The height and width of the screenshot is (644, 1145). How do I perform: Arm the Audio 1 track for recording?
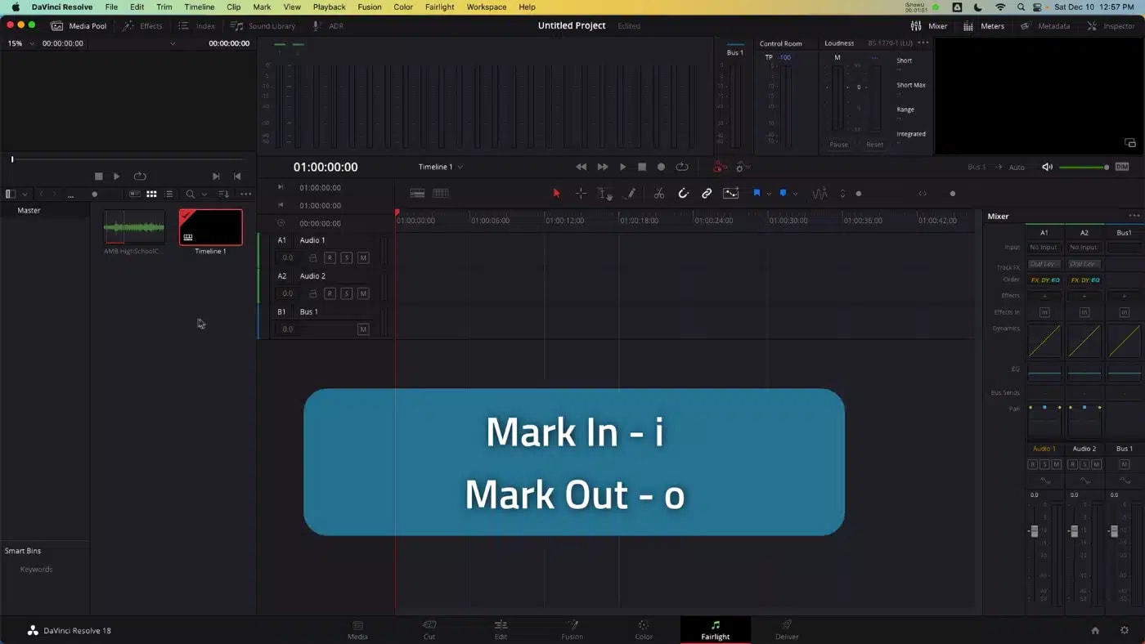coord(330,257)
